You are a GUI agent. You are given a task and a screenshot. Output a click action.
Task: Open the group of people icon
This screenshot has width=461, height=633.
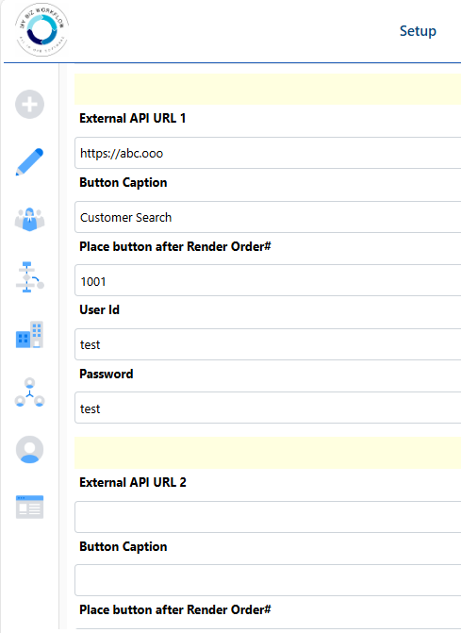(29, 220)
